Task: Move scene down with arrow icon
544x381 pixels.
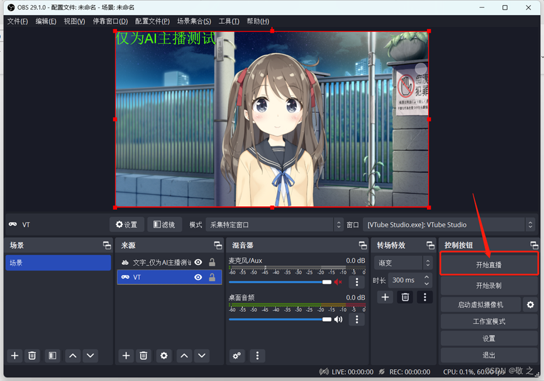Action: pos(90,356)
